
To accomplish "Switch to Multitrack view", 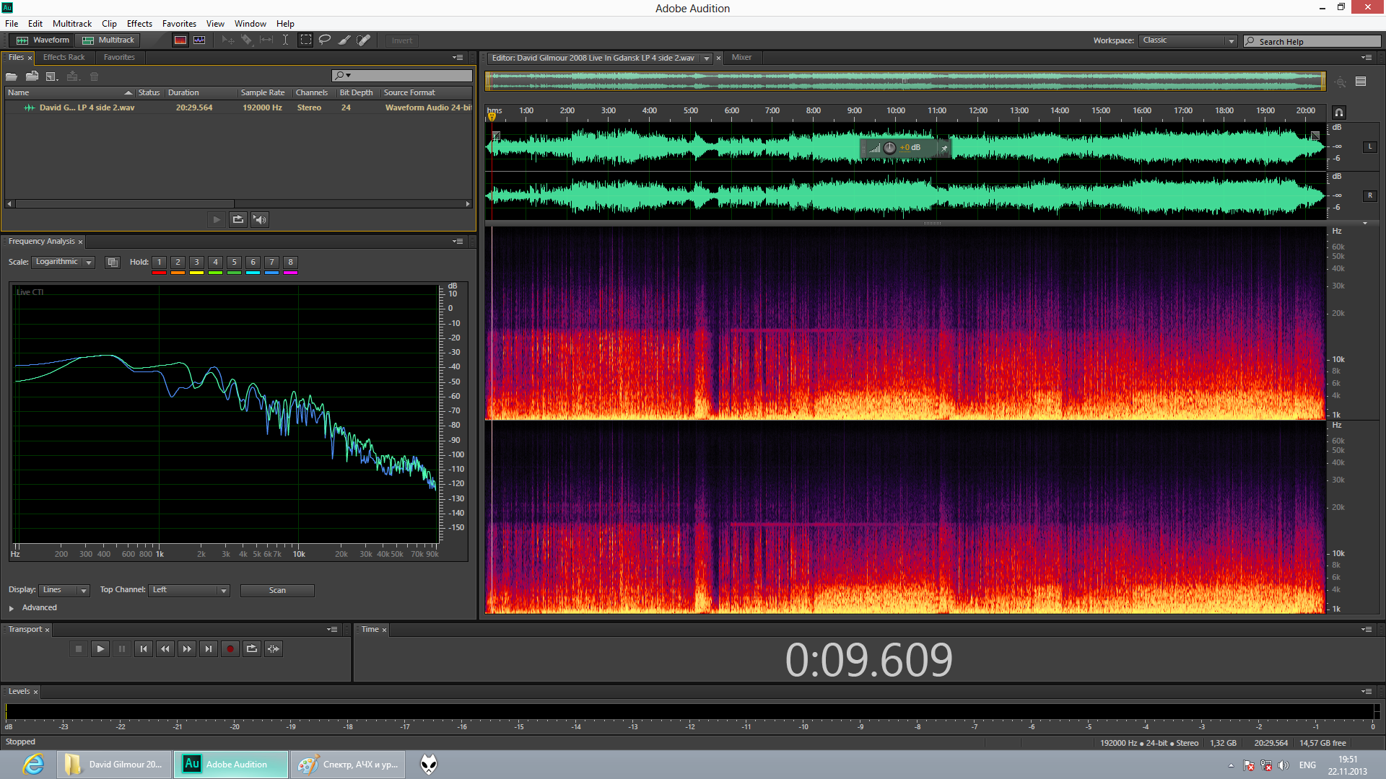I will [108, 40].
